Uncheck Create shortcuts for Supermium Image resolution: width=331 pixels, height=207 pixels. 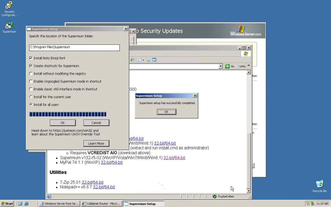(31, 66)
